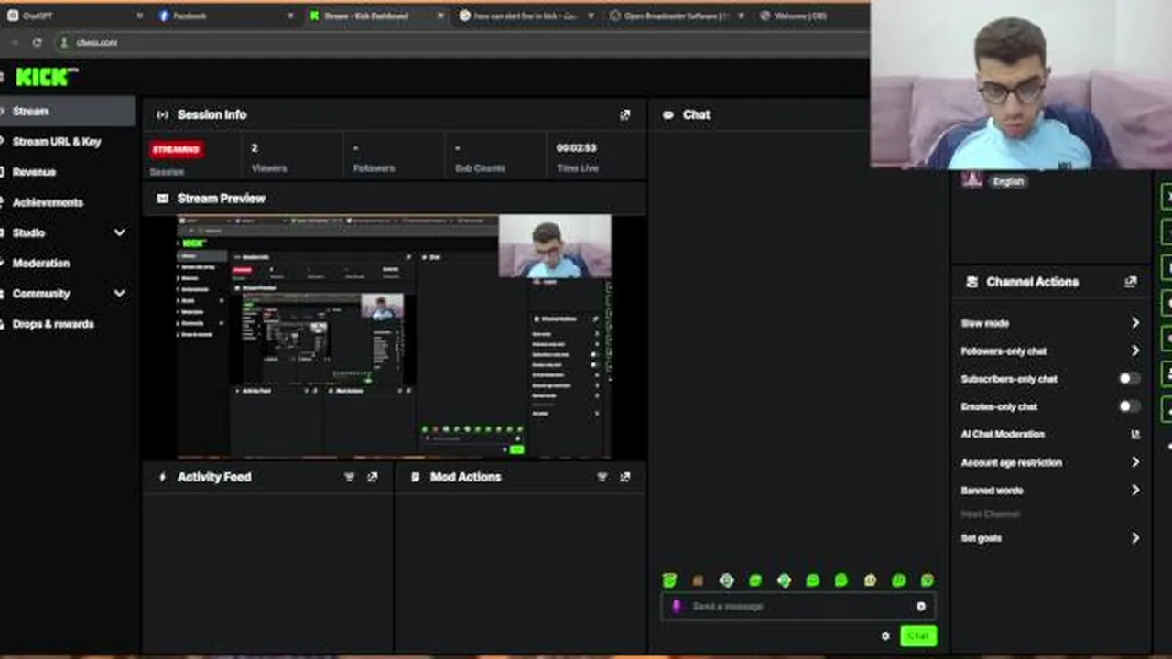Viewport: 1172px width, 659px height.
Task: Open emote picker in message box
Action: [921, 606]
